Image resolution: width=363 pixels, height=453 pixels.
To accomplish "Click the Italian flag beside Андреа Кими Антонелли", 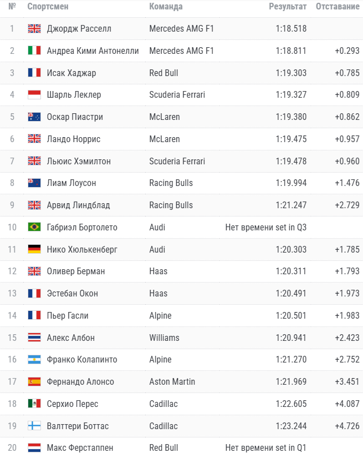I will 34,51.
